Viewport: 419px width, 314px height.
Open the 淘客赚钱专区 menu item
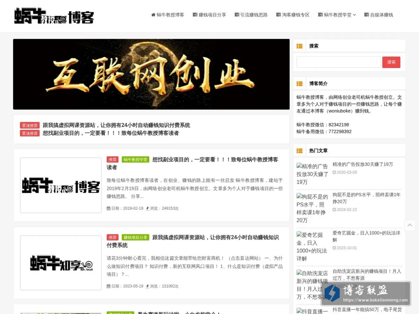tap(293, 15)
